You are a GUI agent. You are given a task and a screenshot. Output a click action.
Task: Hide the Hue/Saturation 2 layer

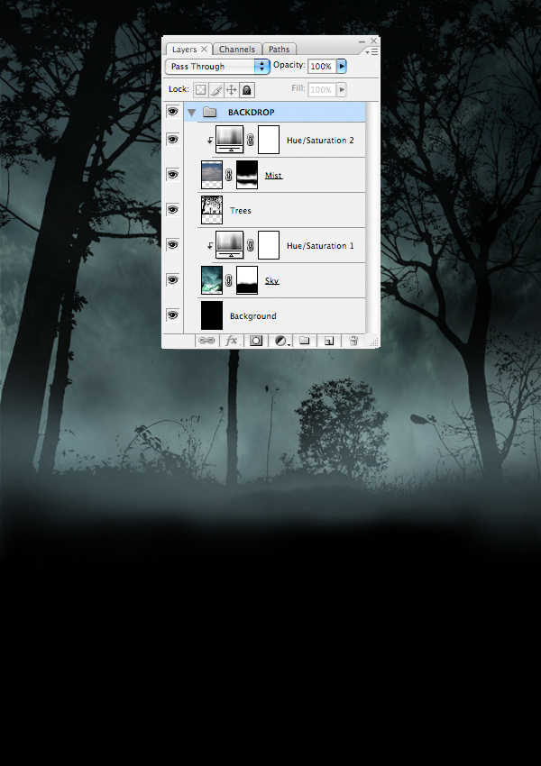pyautogui.click(x=172, y=139)
